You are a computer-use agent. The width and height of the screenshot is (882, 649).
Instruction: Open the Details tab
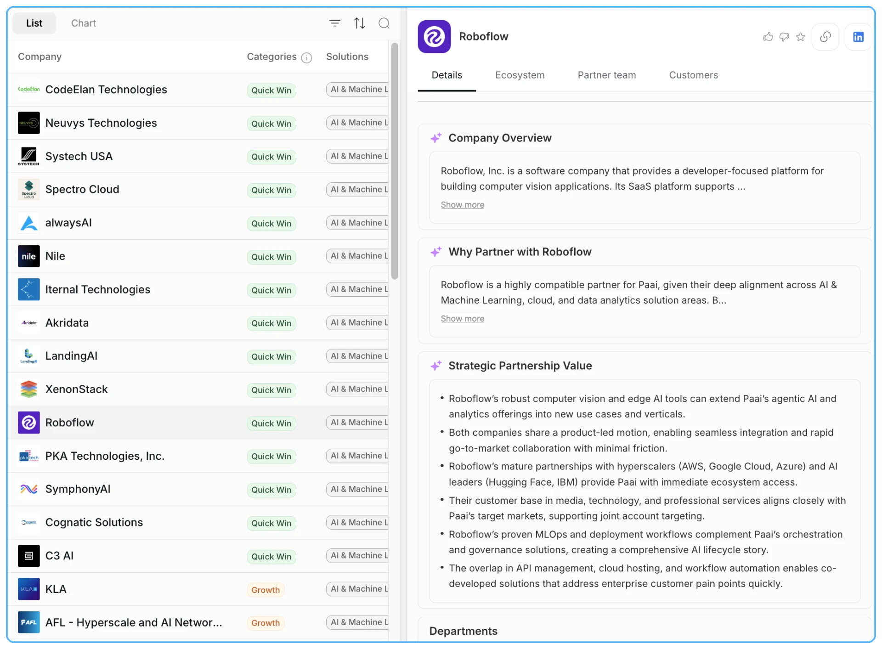click(447, 75)
